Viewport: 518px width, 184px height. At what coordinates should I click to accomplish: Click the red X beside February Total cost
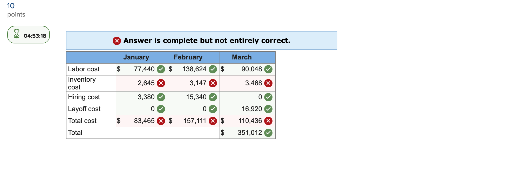pyautogui.click(x=213, y=121)
